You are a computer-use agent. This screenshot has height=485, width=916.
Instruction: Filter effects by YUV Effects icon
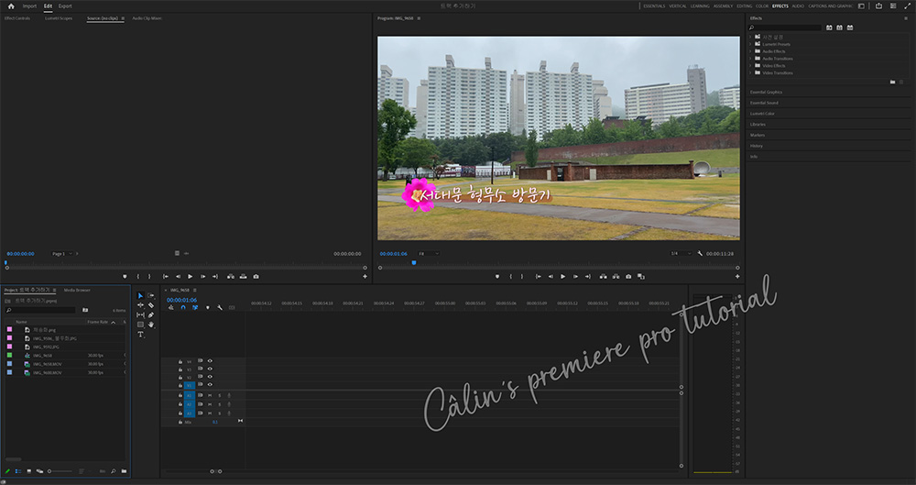[850, 28]
